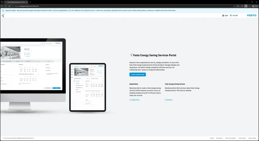The image size is (259, 141).
Task: Open the favorites list icon
Action: (242, 6)
